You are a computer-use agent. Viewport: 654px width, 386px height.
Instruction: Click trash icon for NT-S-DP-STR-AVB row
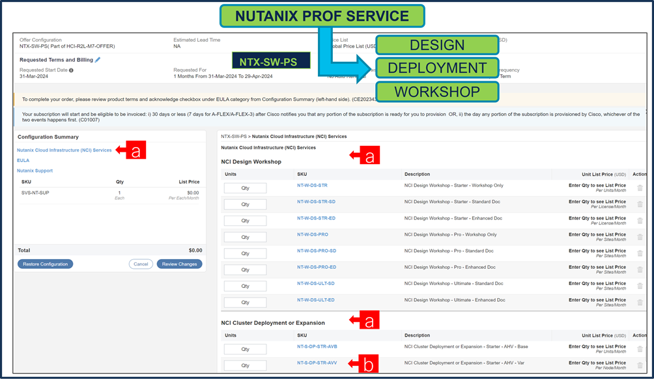click(x=640, y=349)
